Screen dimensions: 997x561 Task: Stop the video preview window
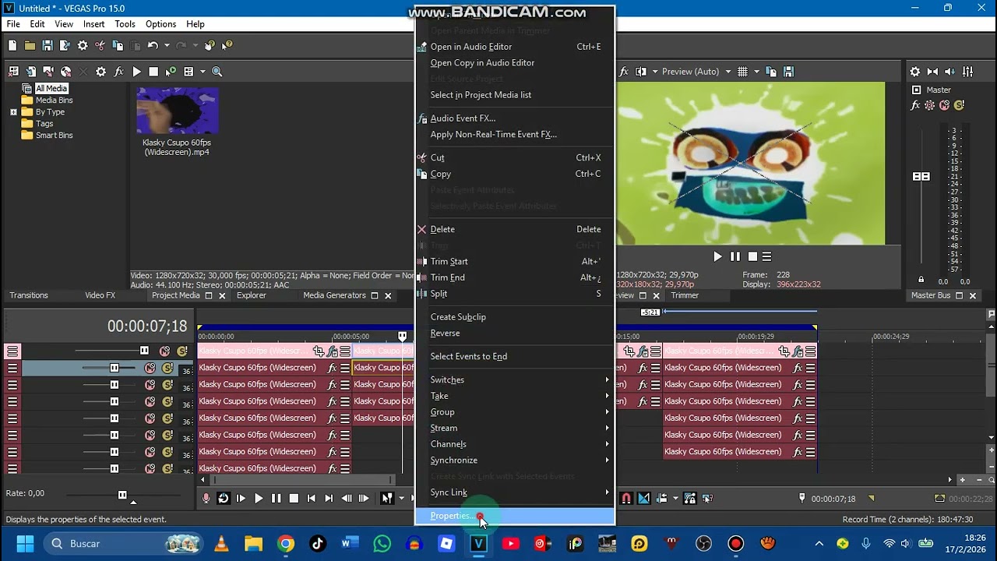(x=752, y=256)
